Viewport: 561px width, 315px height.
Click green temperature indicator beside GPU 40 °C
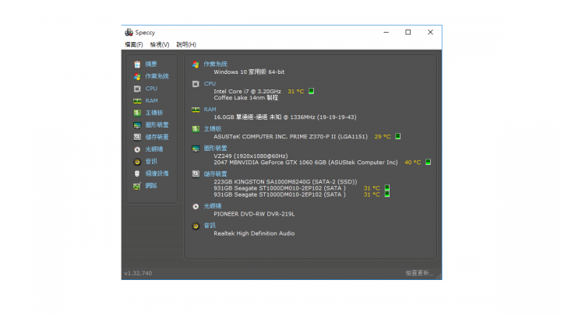428,162
